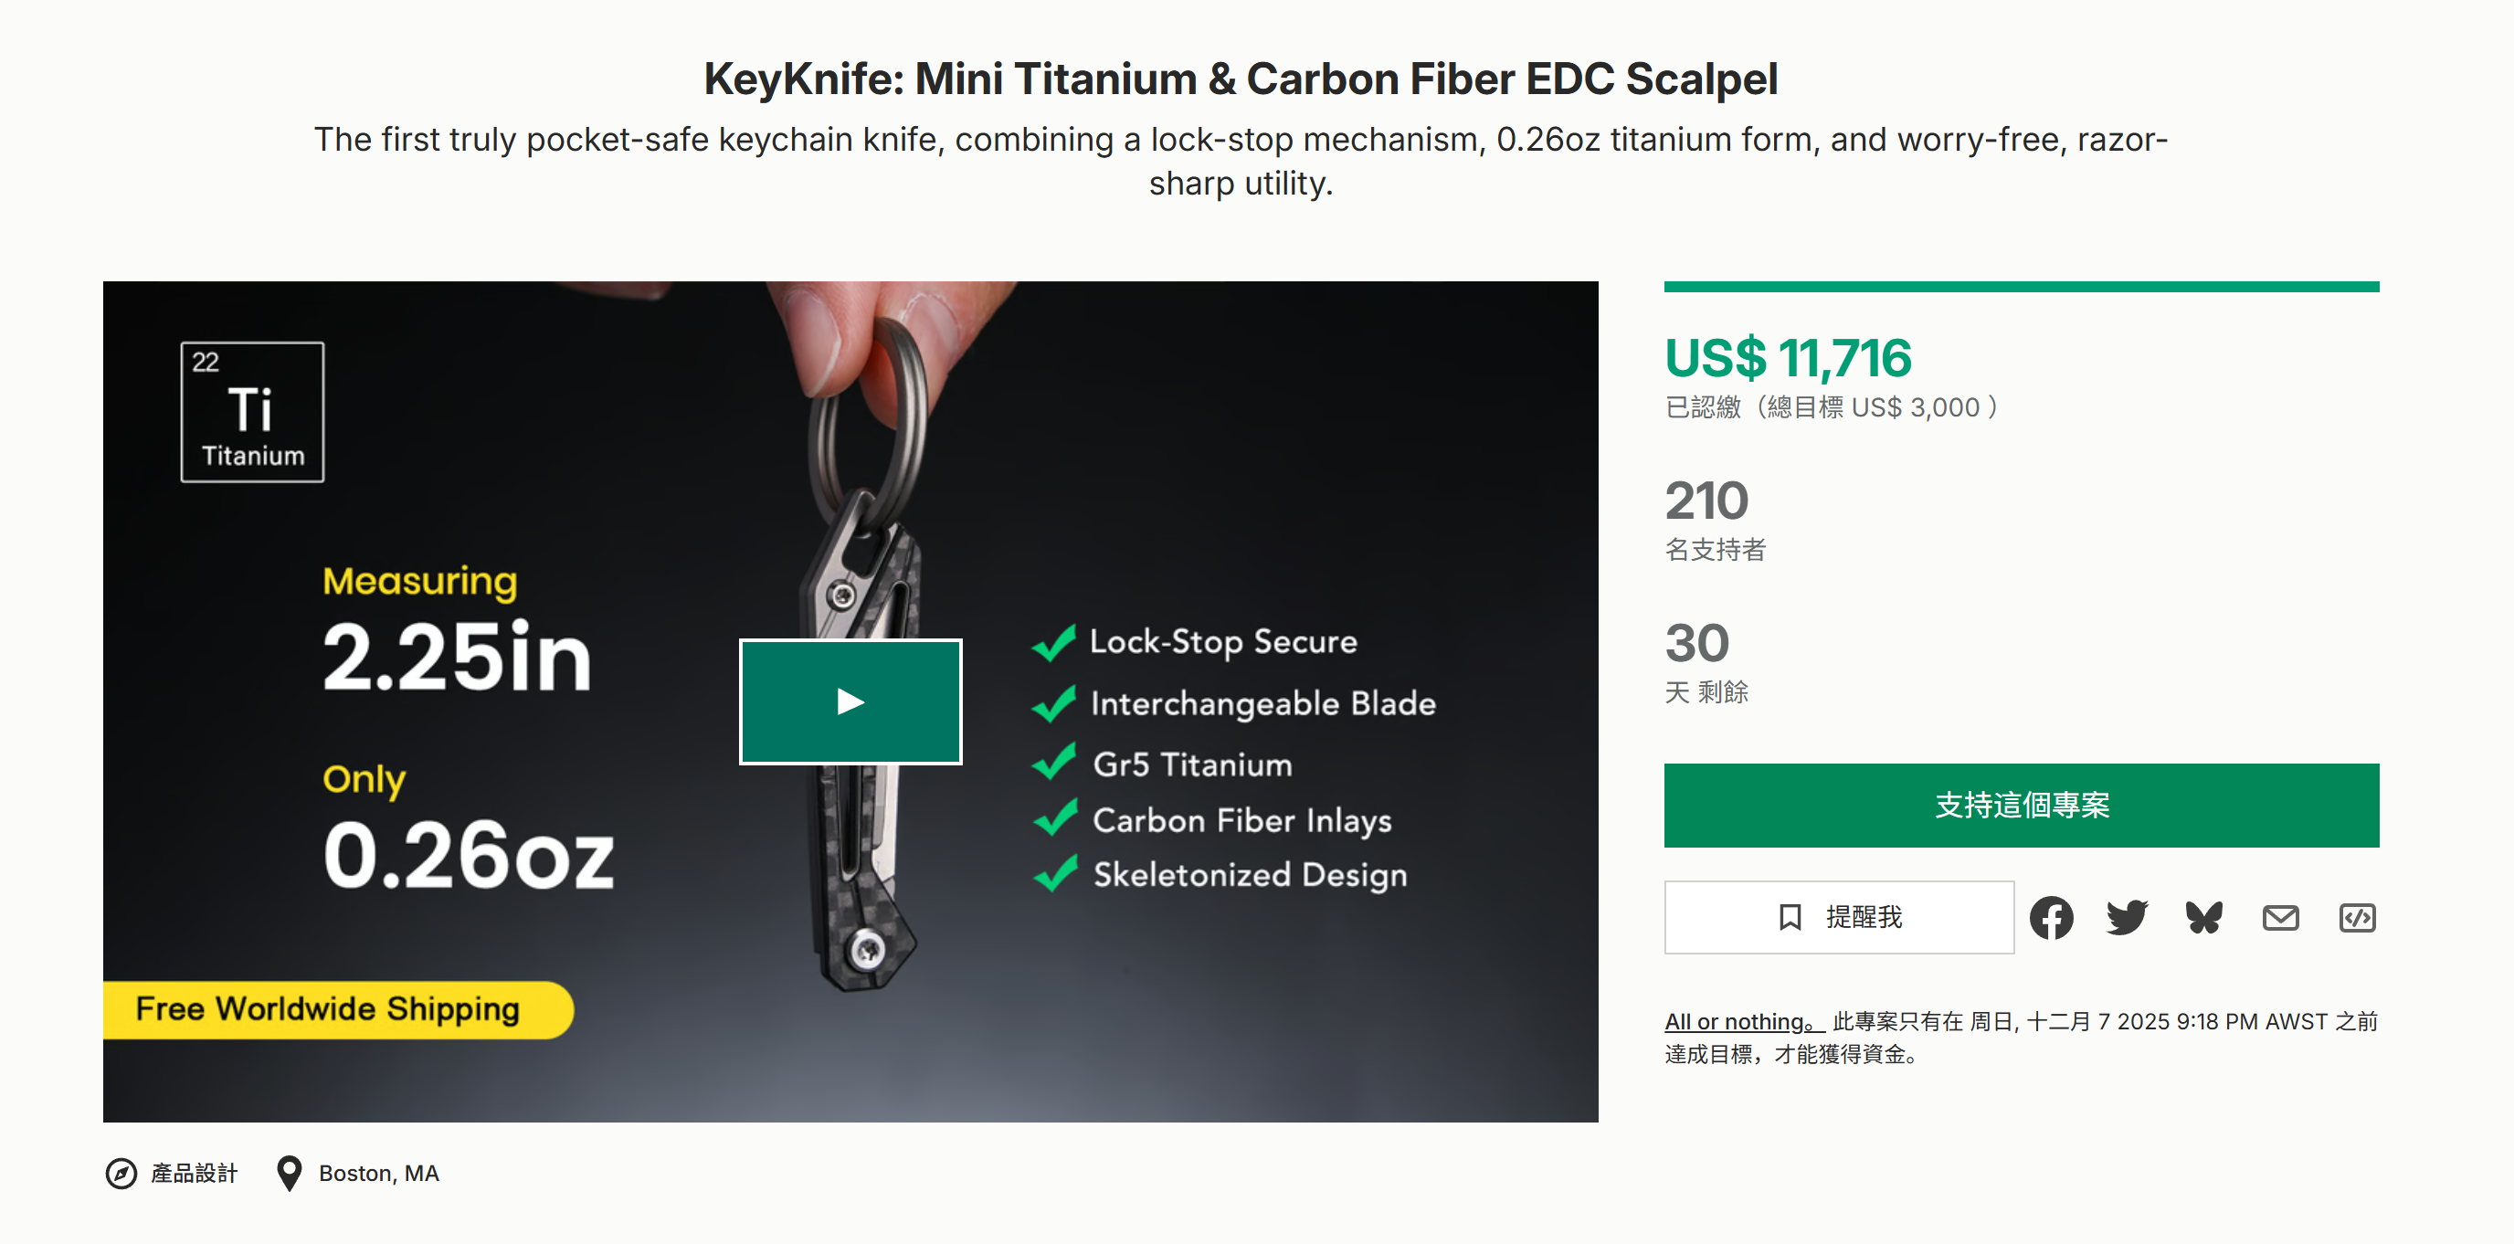Open the 產品設計 category link
The width and height of the screenshot is (2514, 1244).
[195, 1173]
